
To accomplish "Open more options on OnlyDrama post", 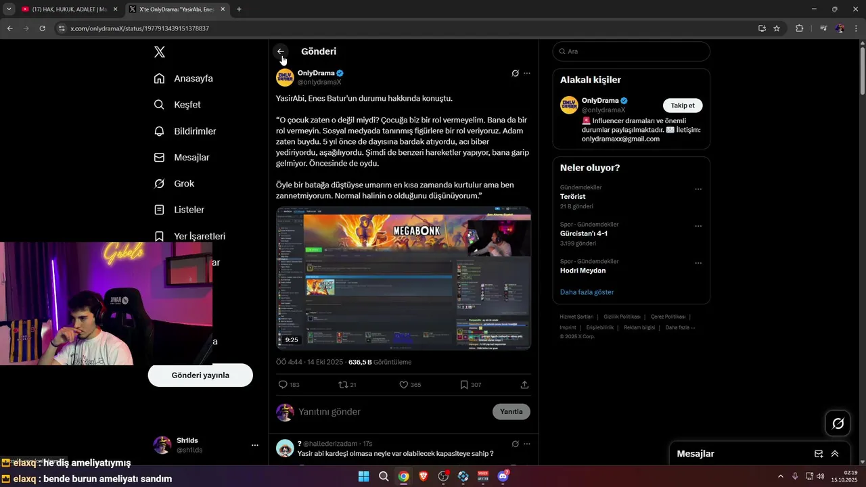I will 527,73.
